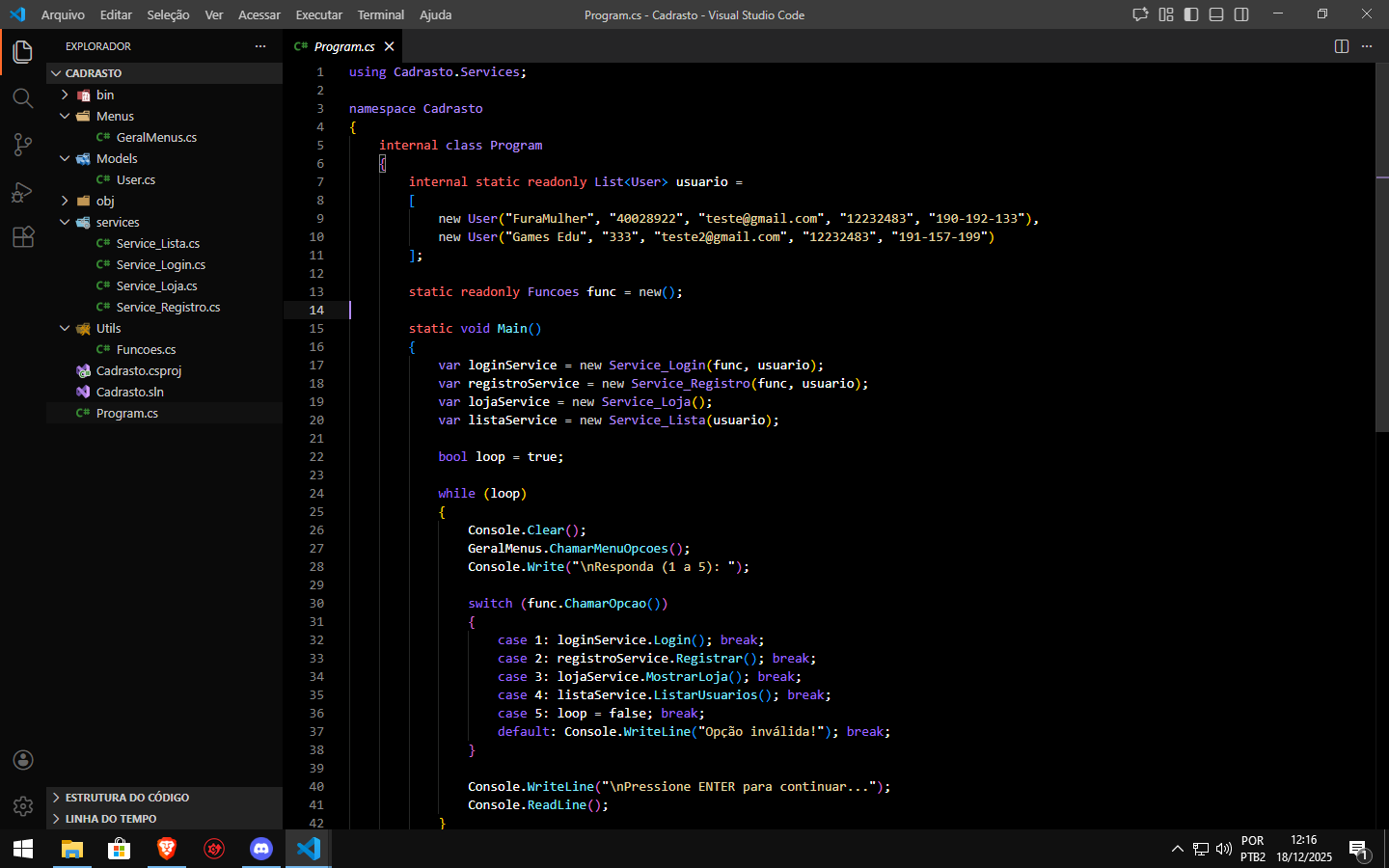Open the Explorer views and more actions menu

coord(260,46)
